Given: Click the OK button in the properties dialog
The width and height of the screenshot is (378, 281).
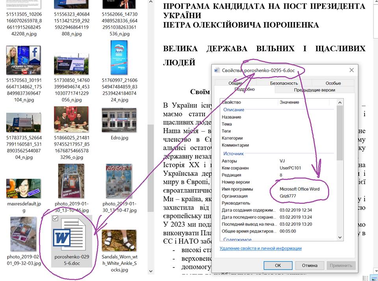Looking at the screenshot, I should [278, 265].
